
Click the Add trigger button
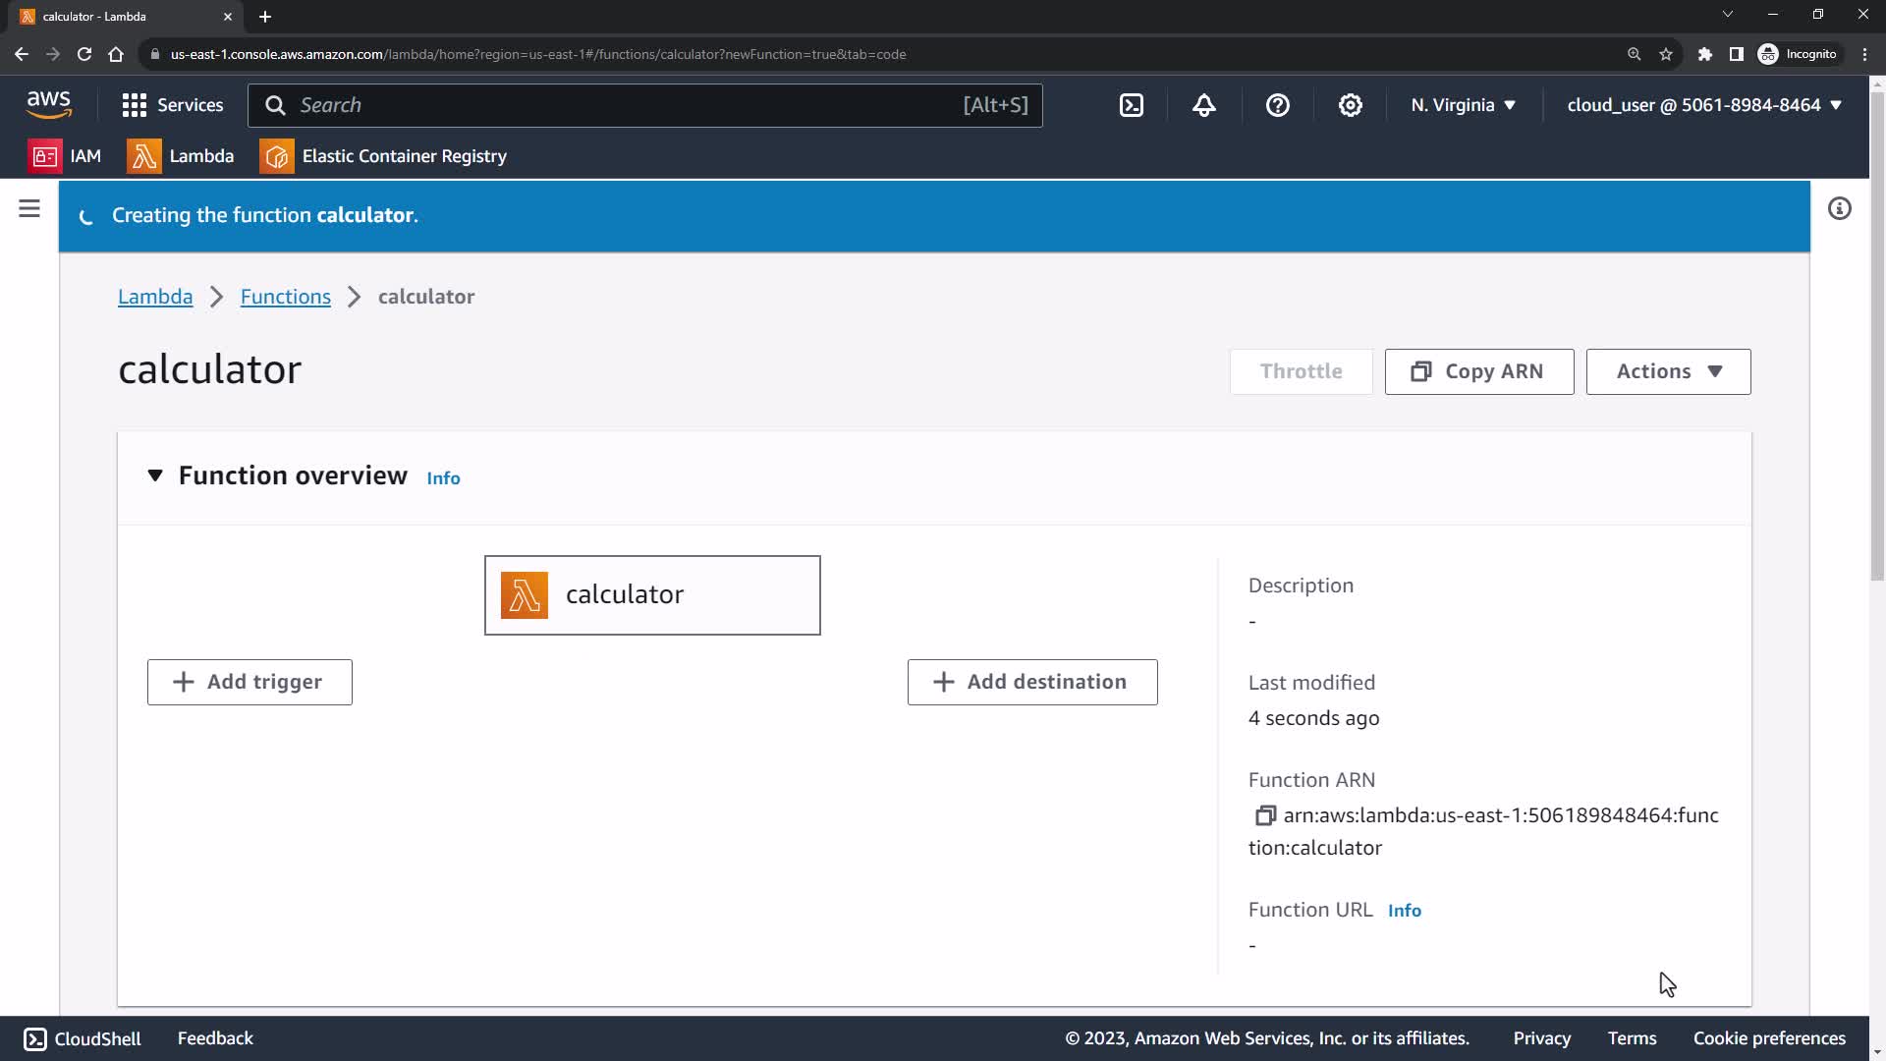pos(250,682)
